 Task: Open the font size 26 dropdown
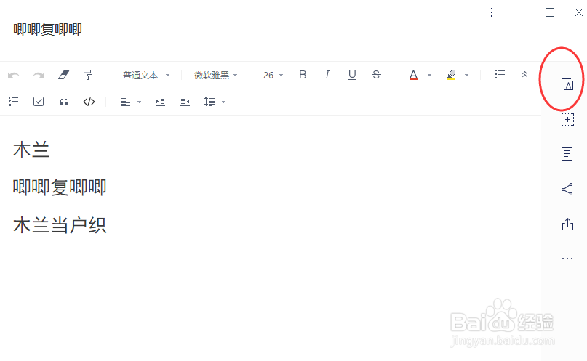tap(273, 75)
